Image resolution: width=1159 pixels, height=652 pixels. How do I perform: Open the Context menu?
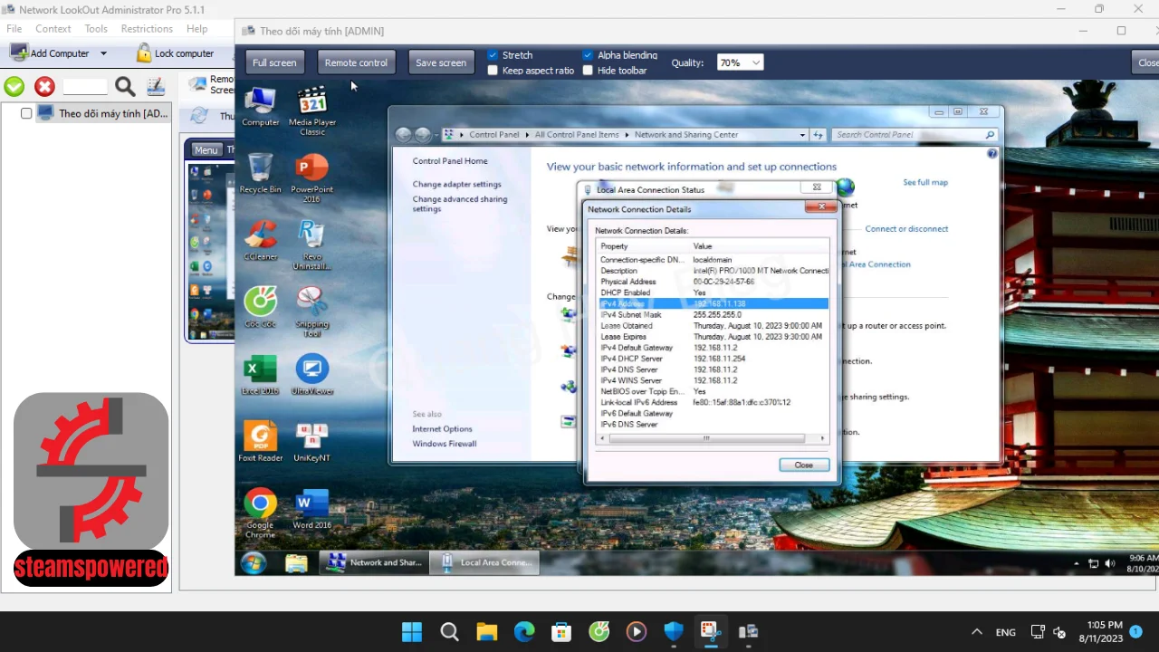pos(53,29)
